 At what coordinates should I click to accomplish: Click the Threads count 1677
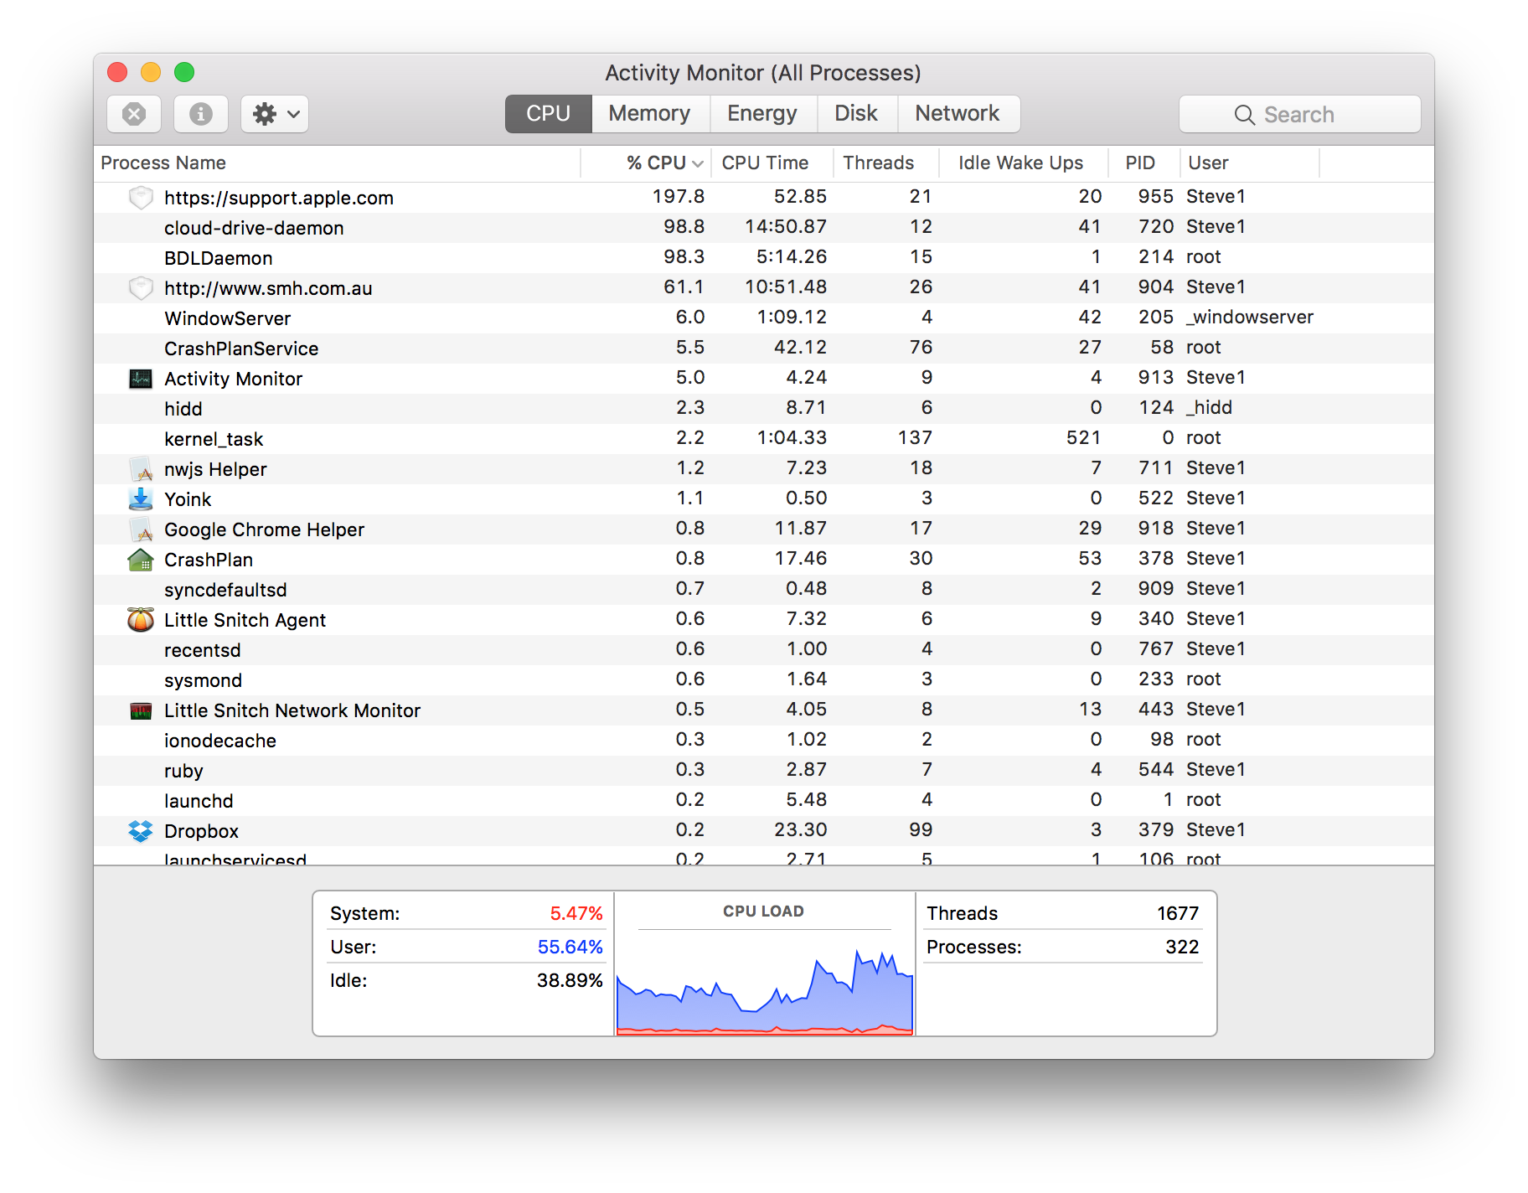[1178, 913]
